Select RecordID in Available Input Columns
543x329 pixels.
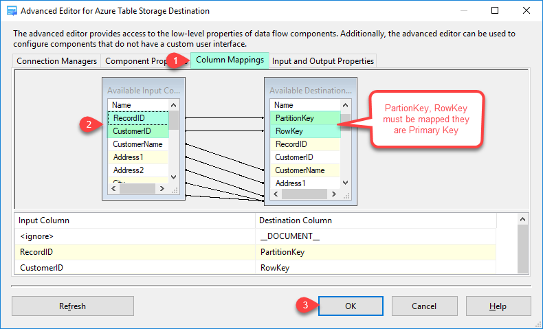138,118
